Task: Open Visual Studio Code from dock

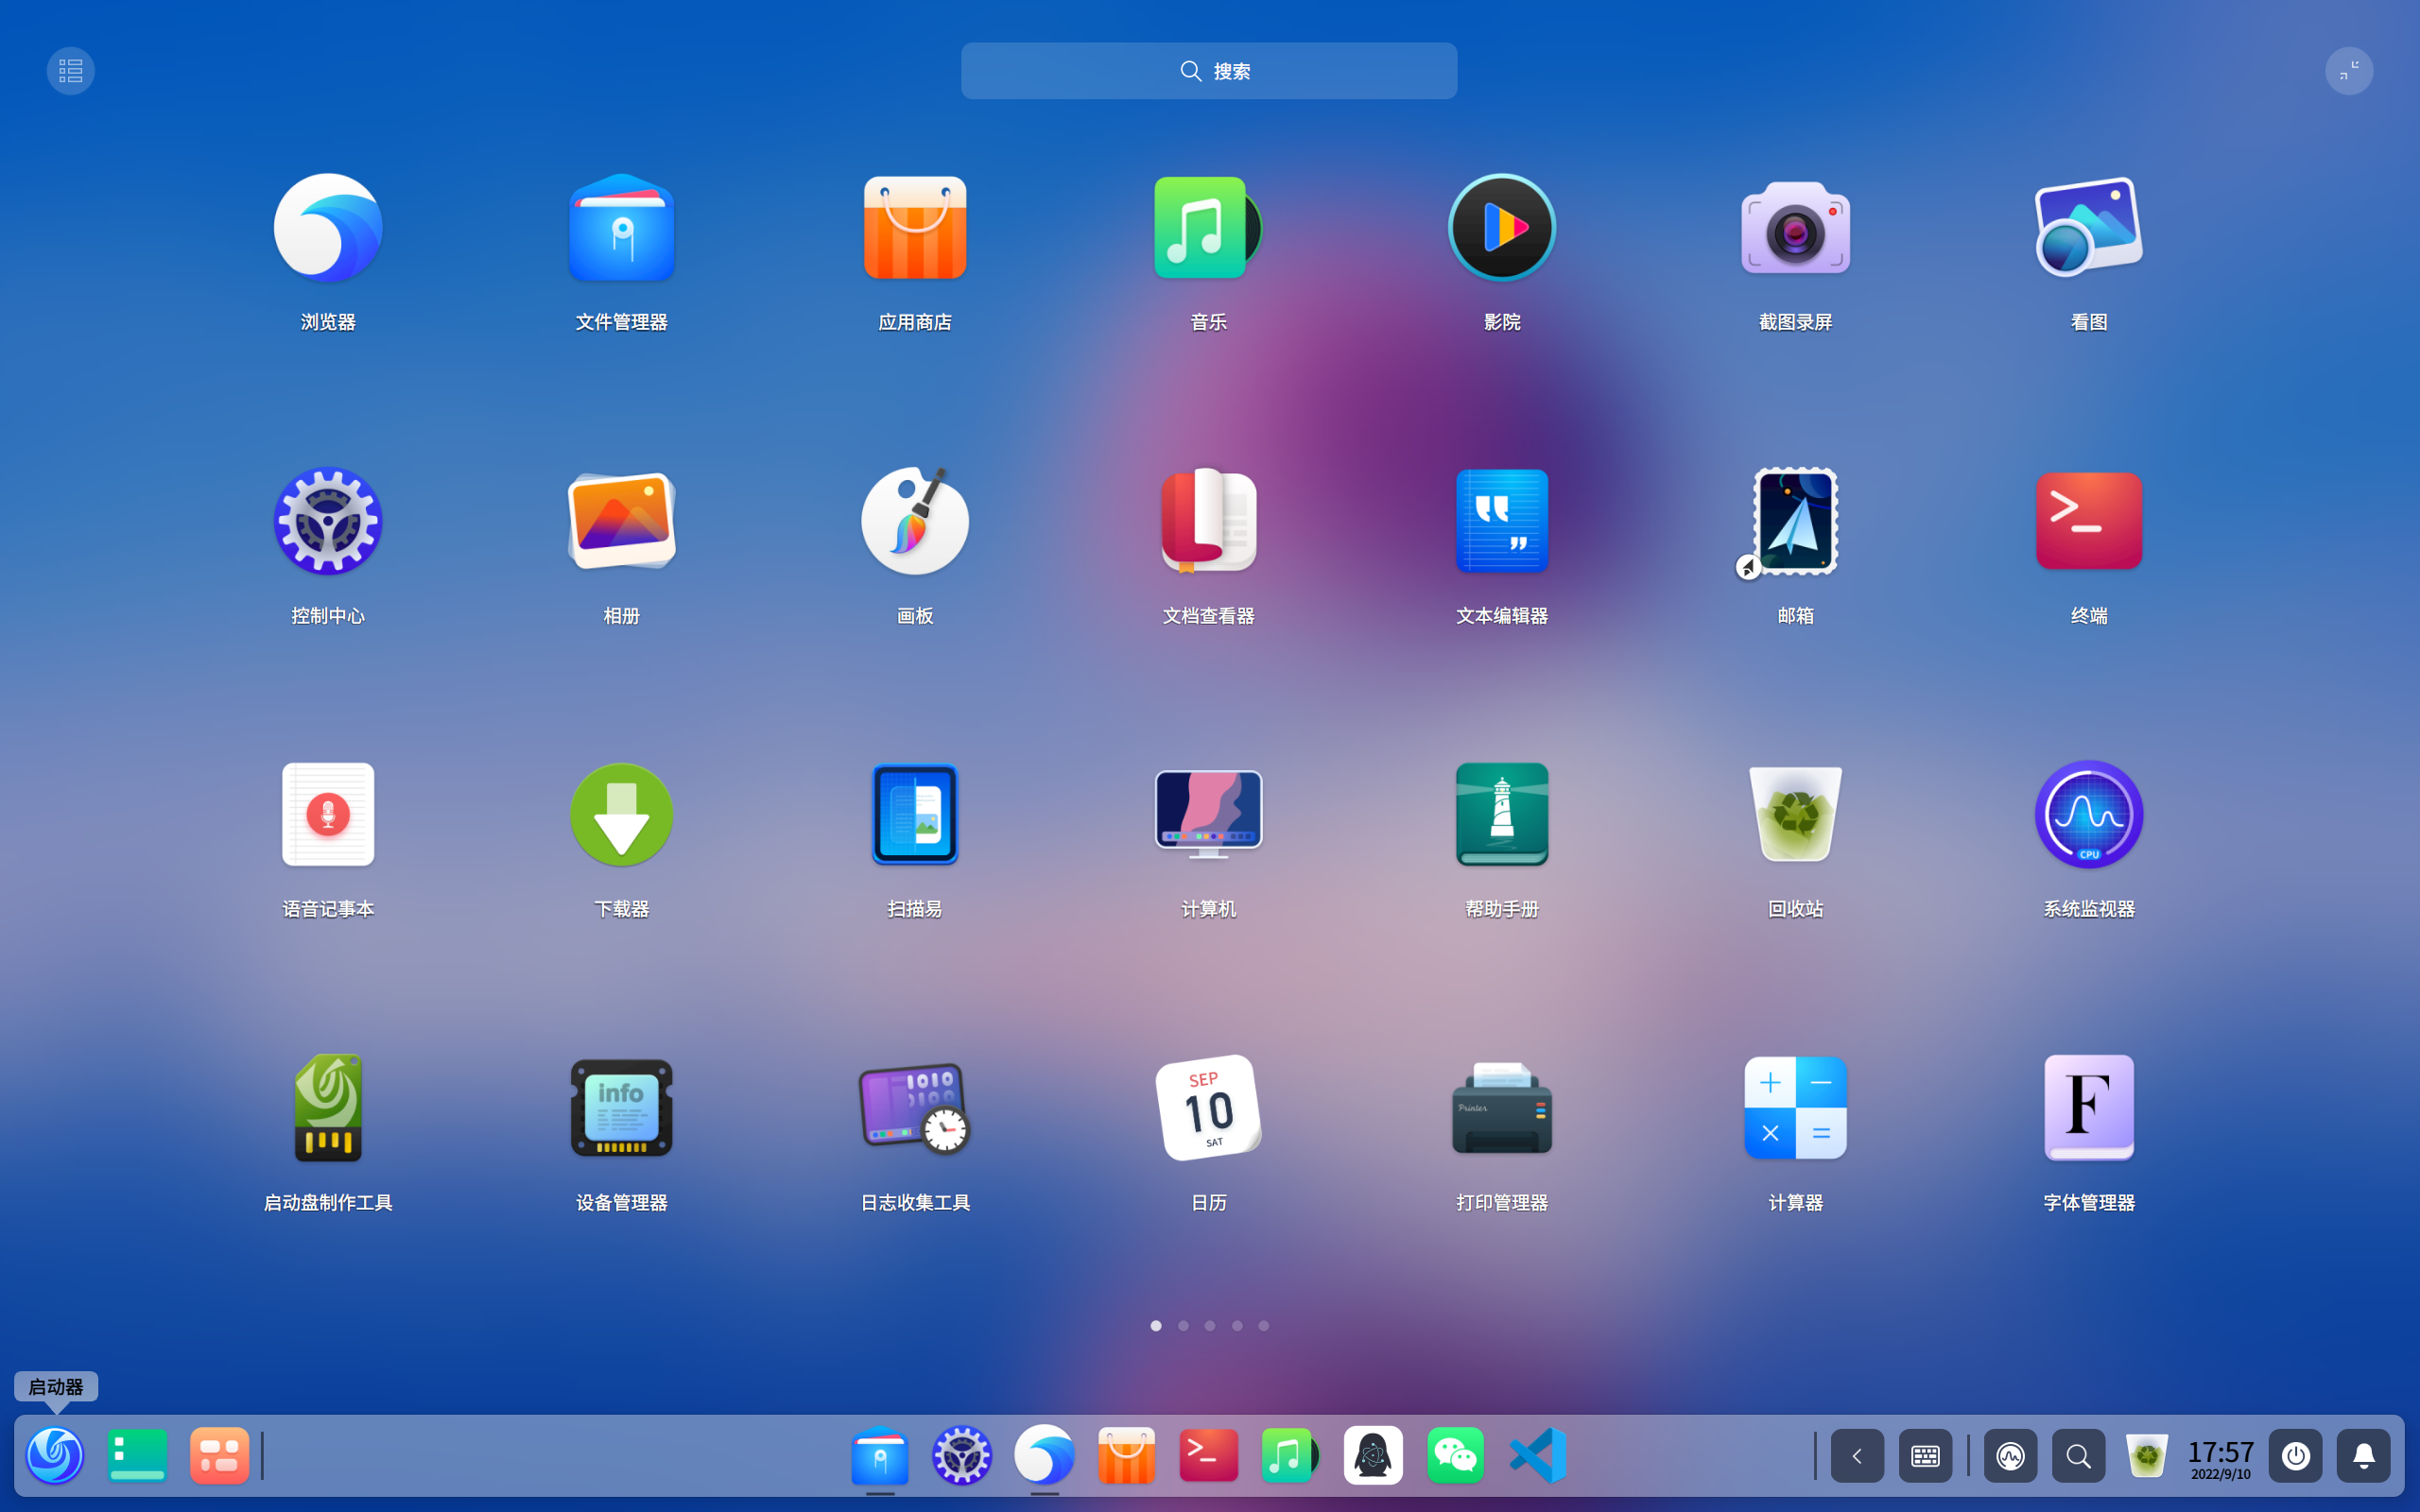Action: pos(1538,1456)
